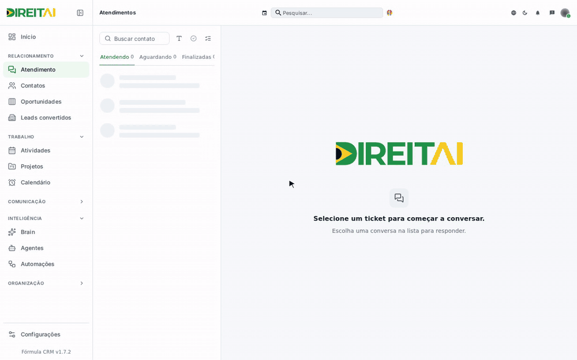Viewport: 577px width, 360px height.
Task: Open Brain in sidebar
Action: click(46, 232)
